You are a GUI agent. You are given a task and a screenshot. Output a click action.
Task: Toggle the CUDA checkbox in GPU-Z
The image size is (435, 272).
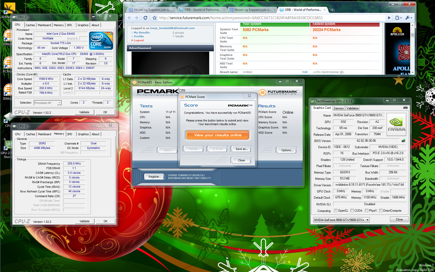coord(352,211)
